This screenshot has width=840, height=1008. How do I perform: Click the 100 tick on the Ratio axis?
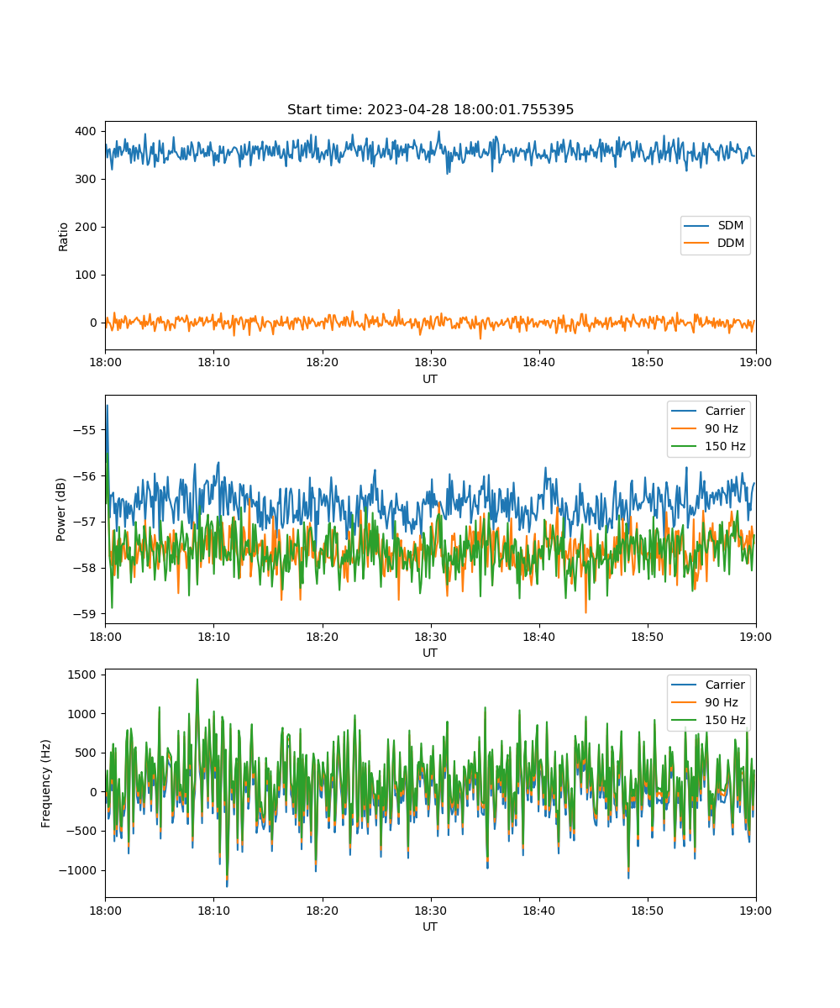87,275
